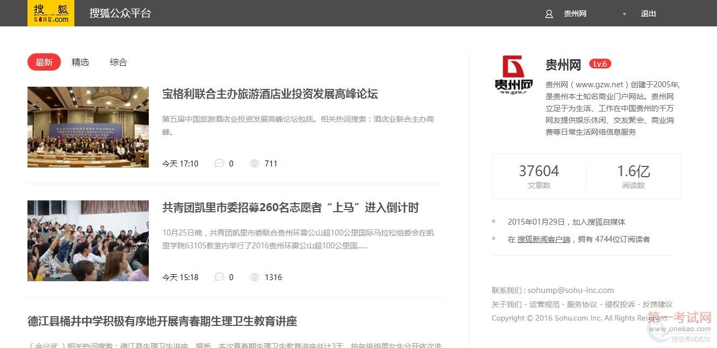Click the comment icon on the 17:10 article
Screen dimensions: 717x348
(x=219, y=163)
